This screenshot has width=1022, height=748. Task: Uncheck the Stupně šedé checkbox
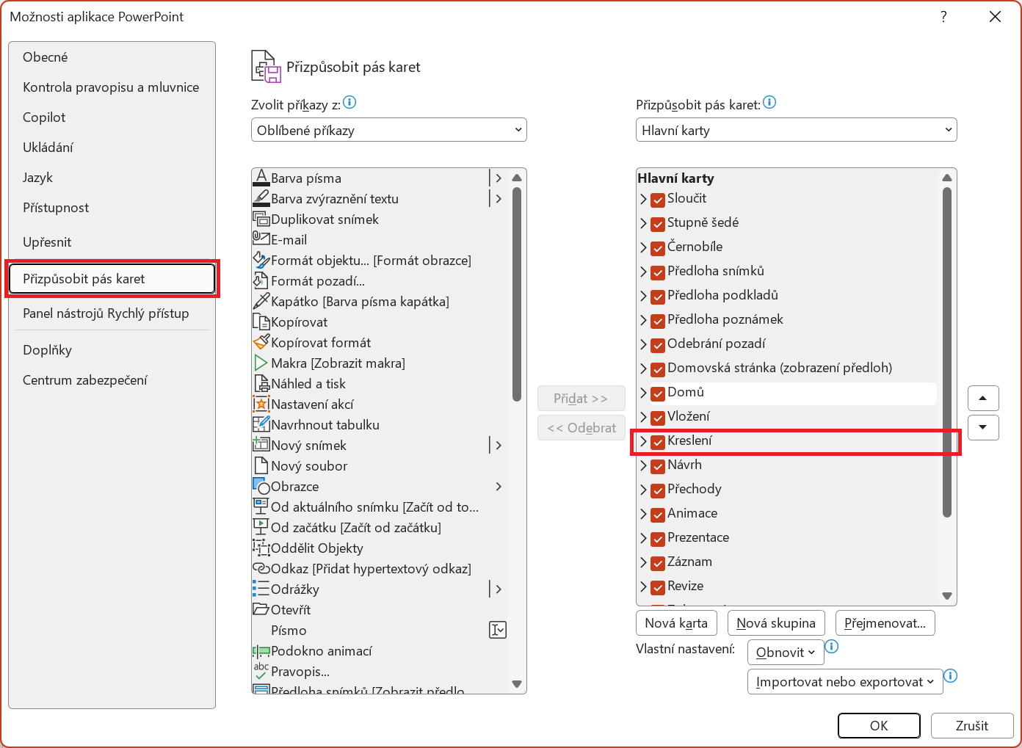pos(658,223)
